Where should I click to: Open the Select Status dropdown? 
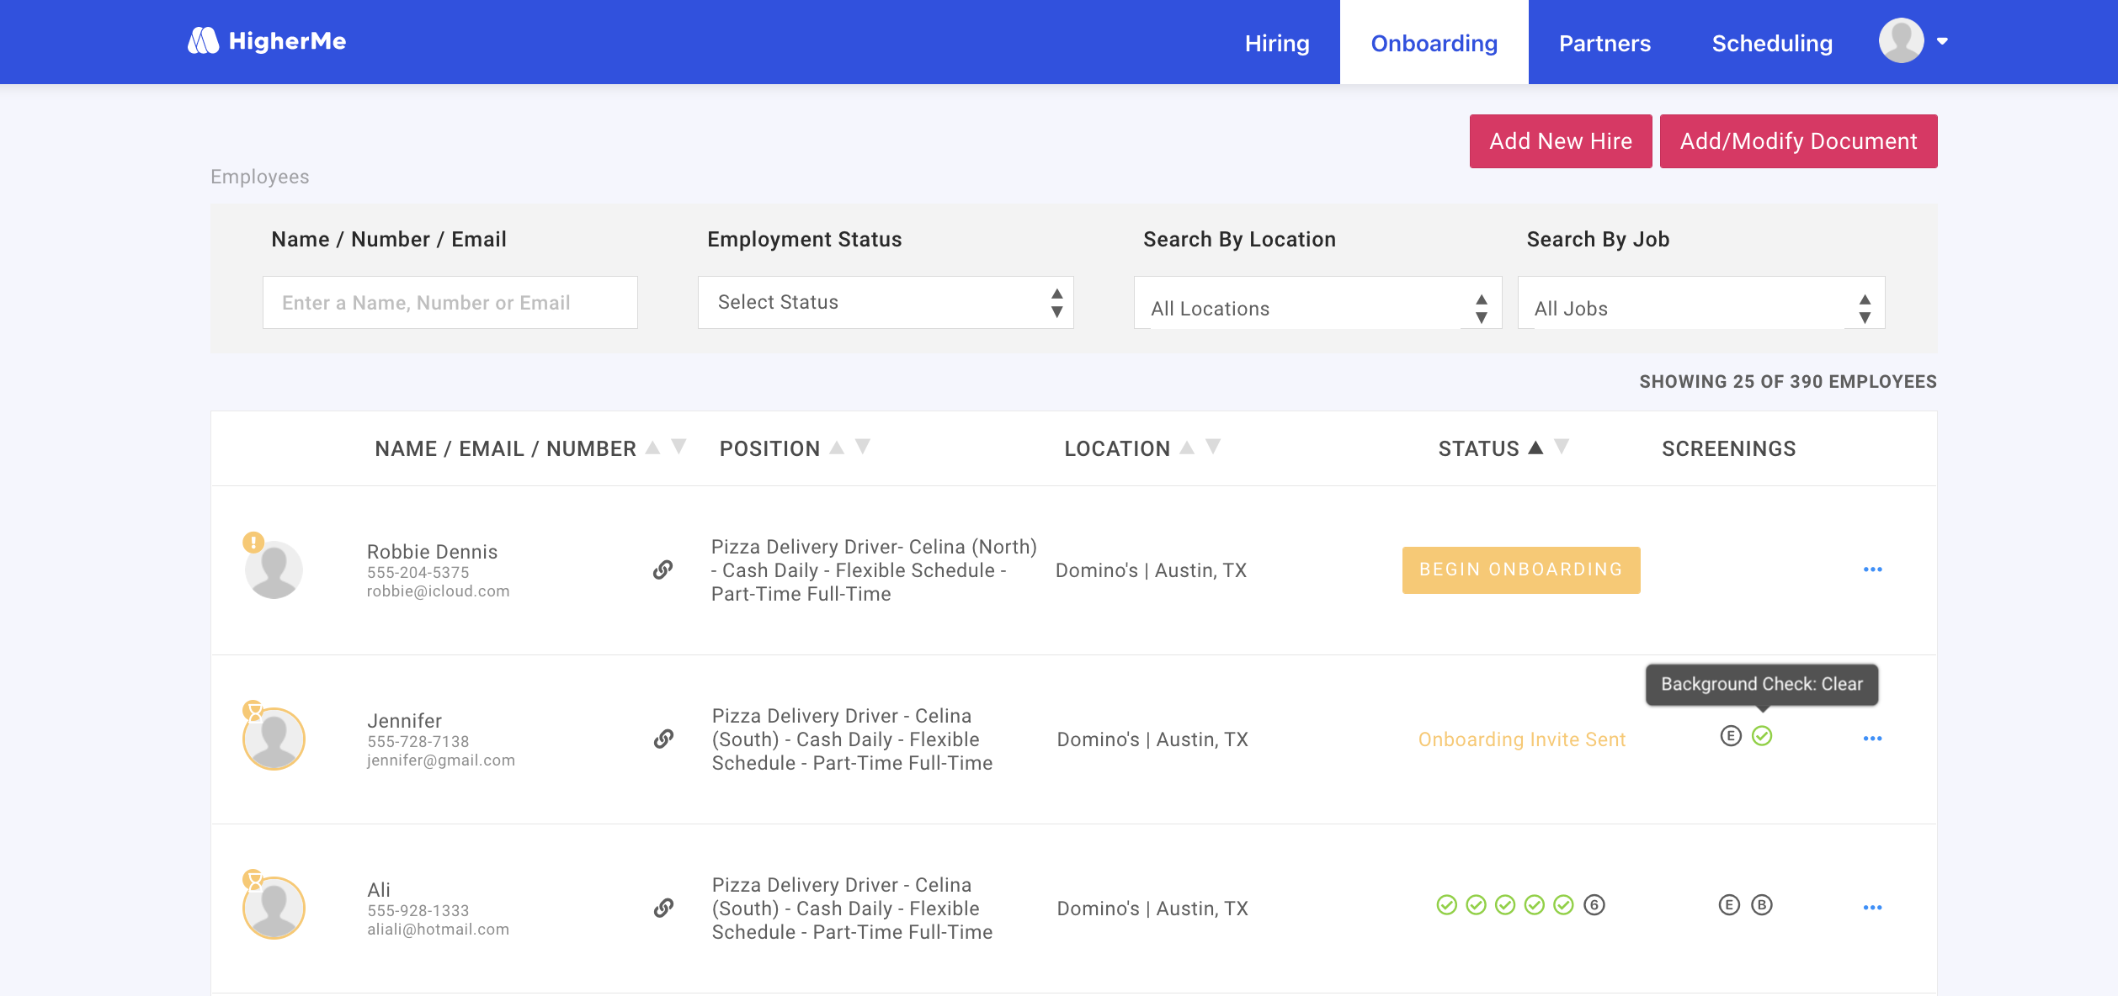click(886, 302)
